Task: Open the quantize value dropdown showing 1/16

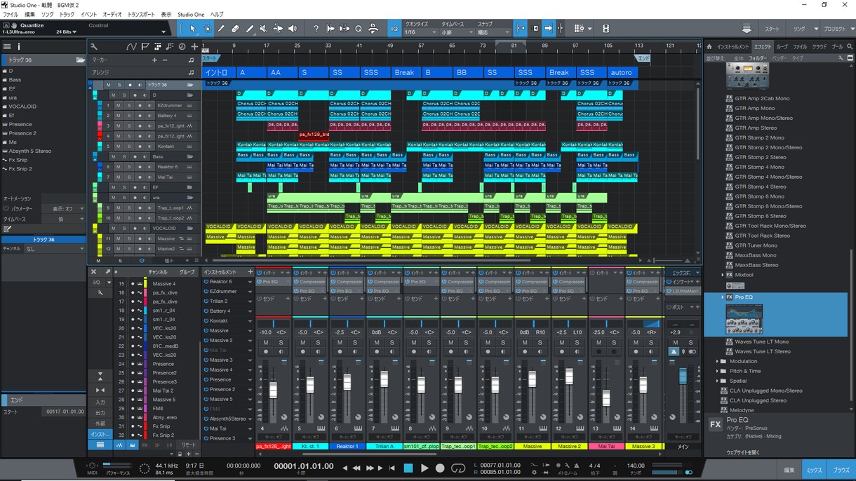Action: [x=420, y=32]
